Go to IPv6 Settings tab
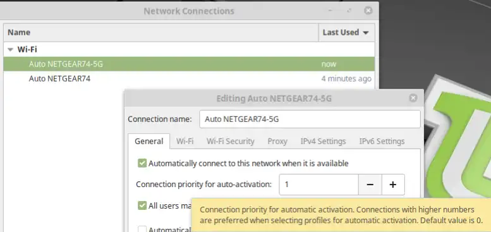 (382, 141)
